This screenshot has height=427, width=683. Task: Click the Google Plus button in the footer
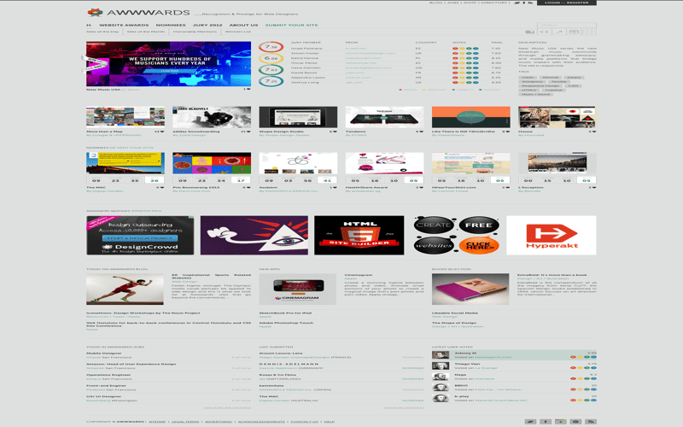tap(561, 421)
